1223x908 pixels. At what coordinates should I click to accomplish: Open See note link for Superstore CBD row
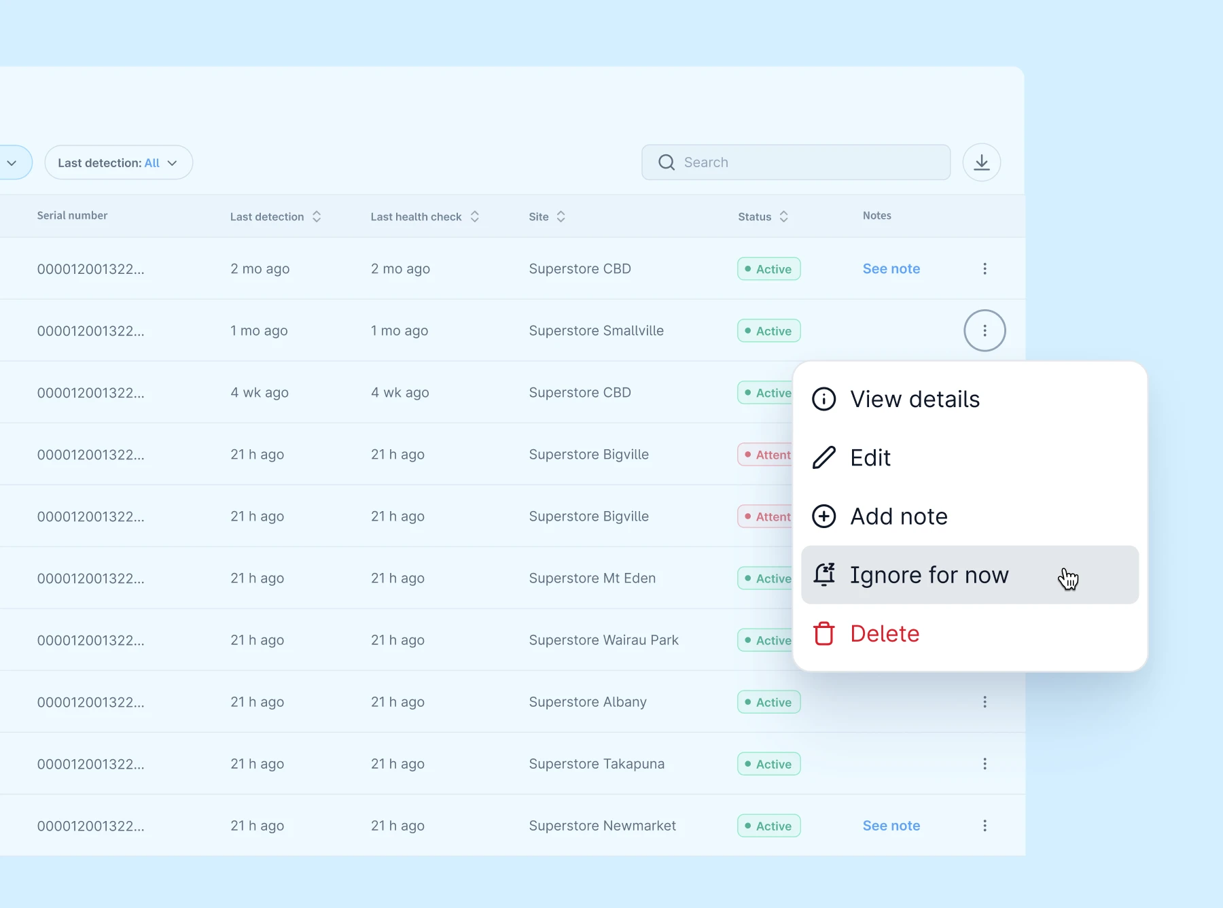[x=891, y=268]
